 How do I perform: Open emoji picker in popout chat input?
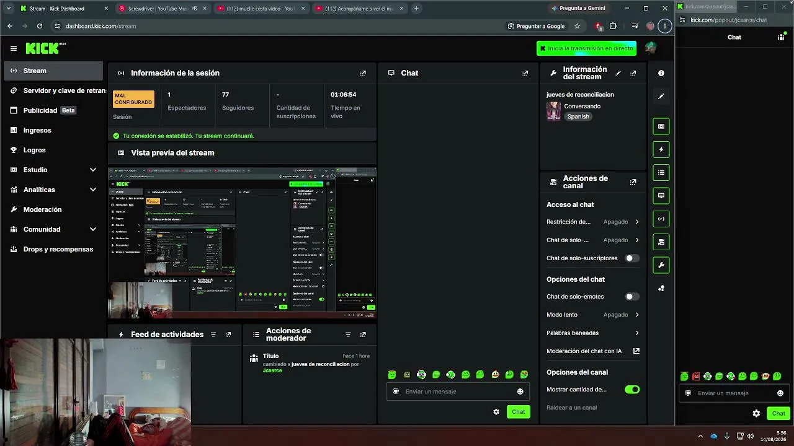pyautogui.click(x=780, y=393)
